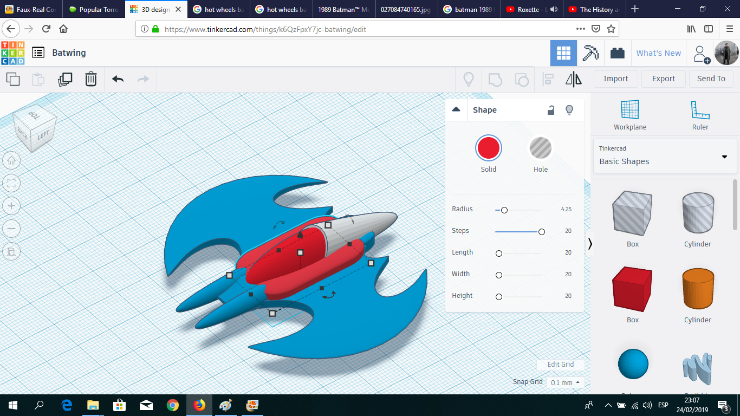The image size is (740, 416).
Task: Zoom in with the plus button
Action: click(11, 206)
